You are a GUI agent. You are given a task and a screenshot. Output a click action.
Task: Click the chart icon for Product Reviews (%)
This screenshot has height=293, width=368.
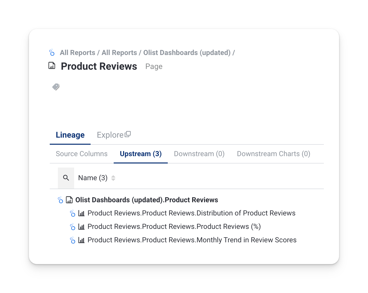point(81,227)
